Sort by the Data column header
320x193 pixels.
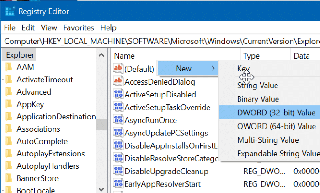click(x=302, y=56)
